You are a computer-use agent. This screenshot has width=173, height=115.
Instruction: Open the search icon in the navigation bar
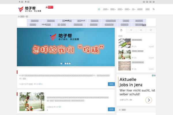(x=153, y=9)
